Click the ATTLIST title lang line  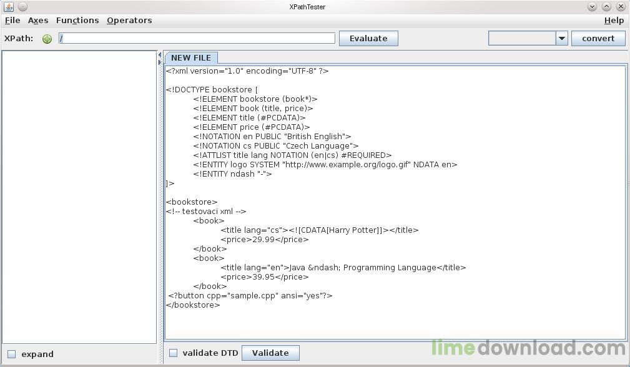tap(292, 155)
